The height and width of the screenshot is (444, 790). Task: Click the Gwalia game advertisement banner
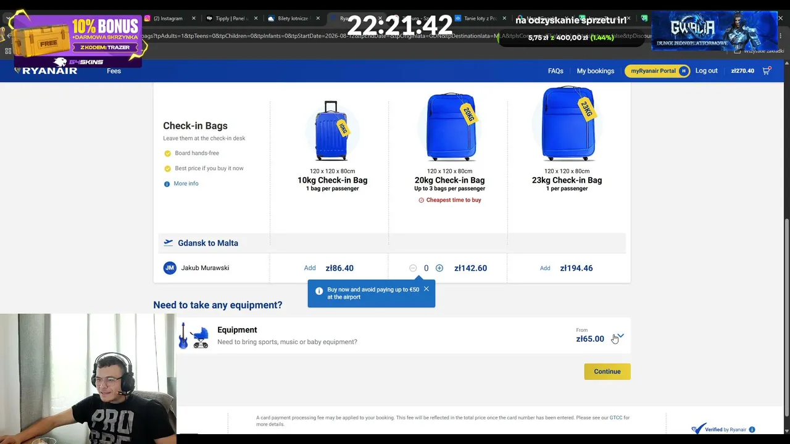[x=715, y=30]
